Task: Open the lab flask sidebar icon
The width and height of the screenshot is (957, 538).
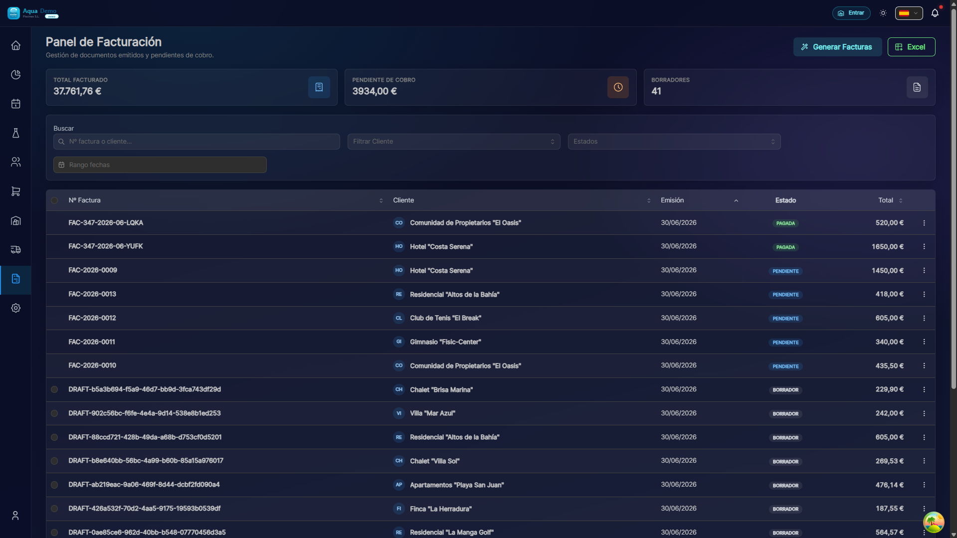Action: (x=15, y=133)
